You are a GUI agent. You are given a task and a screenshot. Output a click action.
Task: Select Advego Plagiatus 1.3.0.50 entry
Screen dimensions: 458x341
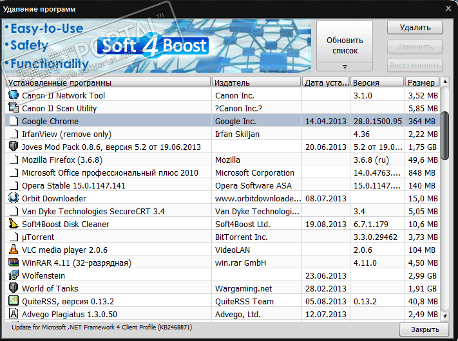(70, 314)
